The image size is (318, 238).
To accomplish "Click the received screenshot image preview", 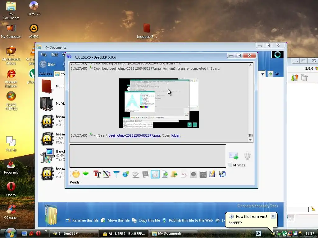I will click(x=159, y=103).
